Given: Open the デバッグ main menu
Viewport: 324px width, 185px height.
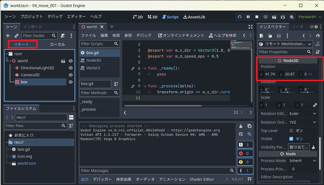Looking at the screenshot, I should [55, 16].
